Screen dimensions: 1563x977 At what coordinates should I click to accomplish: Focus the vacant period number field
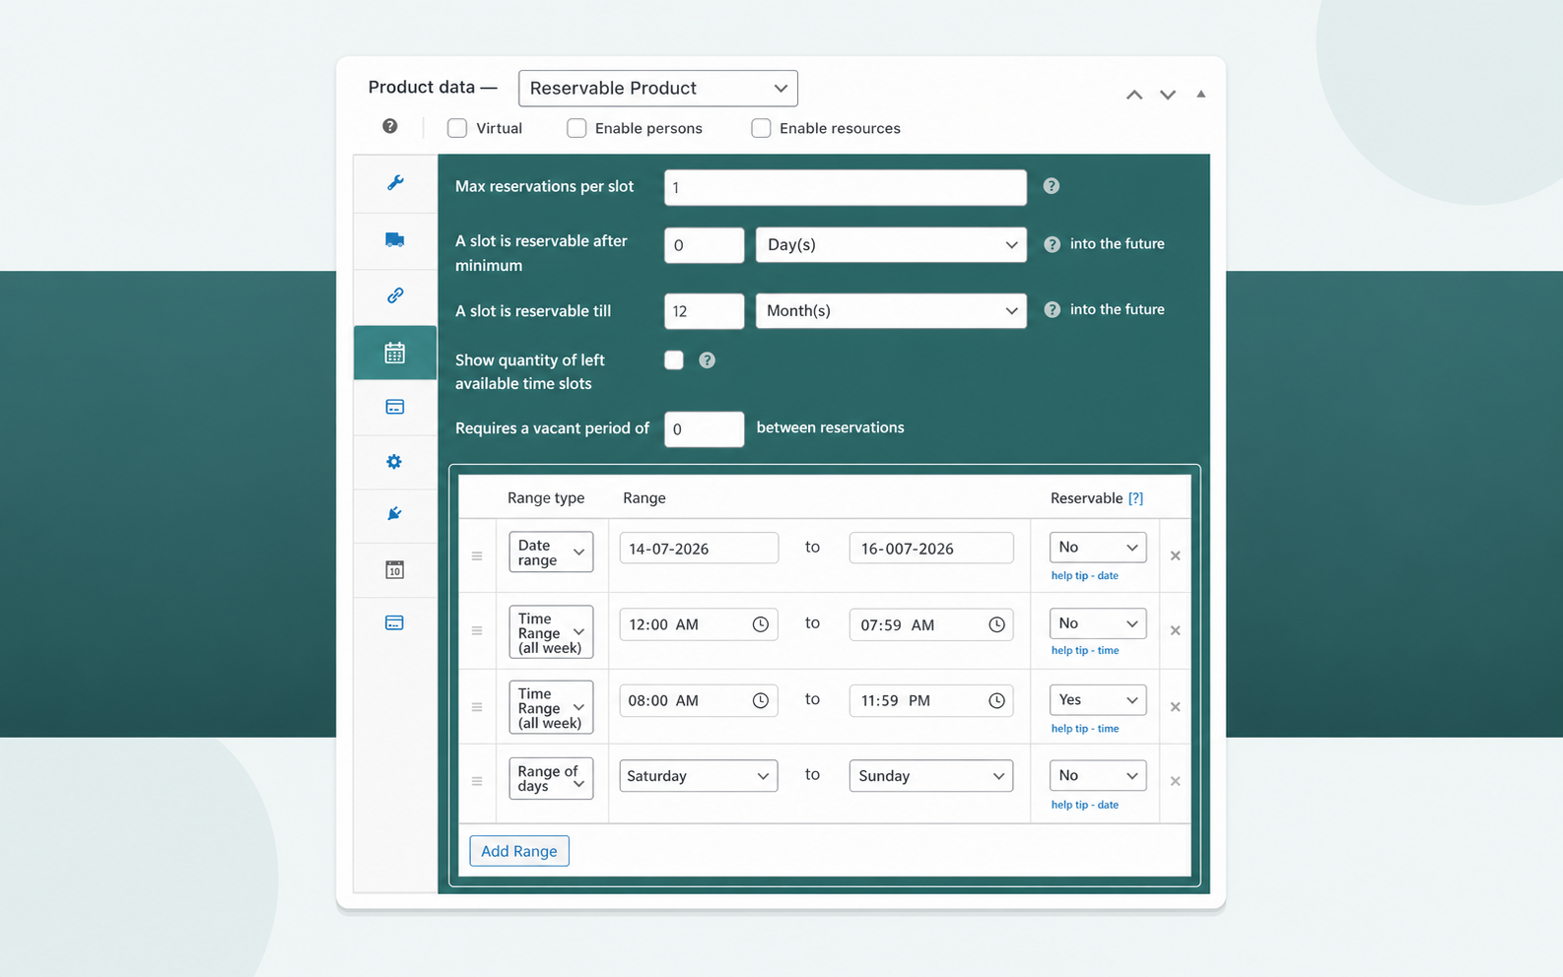pos(704,429)
